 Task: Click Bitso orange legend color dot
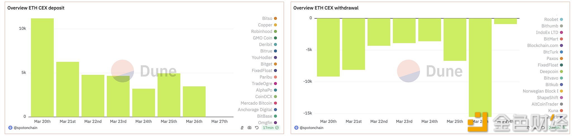275,18
